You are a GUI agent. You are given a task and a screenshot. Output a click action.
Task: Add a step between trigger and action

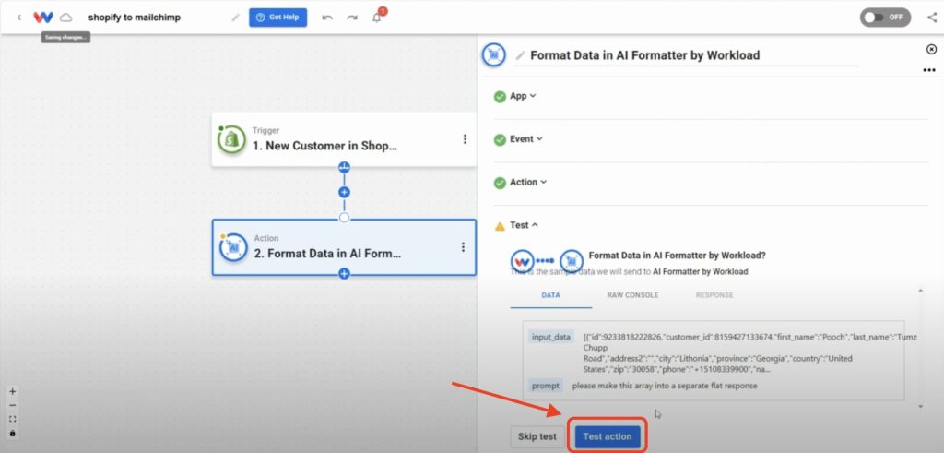pos(345,193)
